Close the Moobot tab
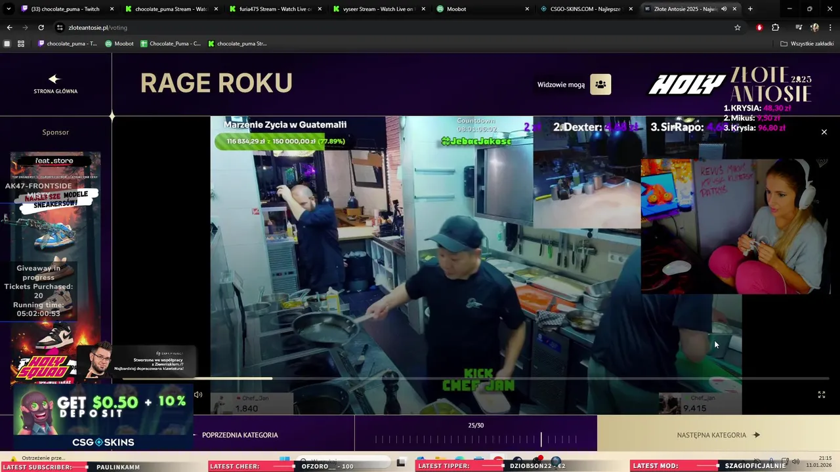The image size is (840, 472). click(x=527, y=9)
